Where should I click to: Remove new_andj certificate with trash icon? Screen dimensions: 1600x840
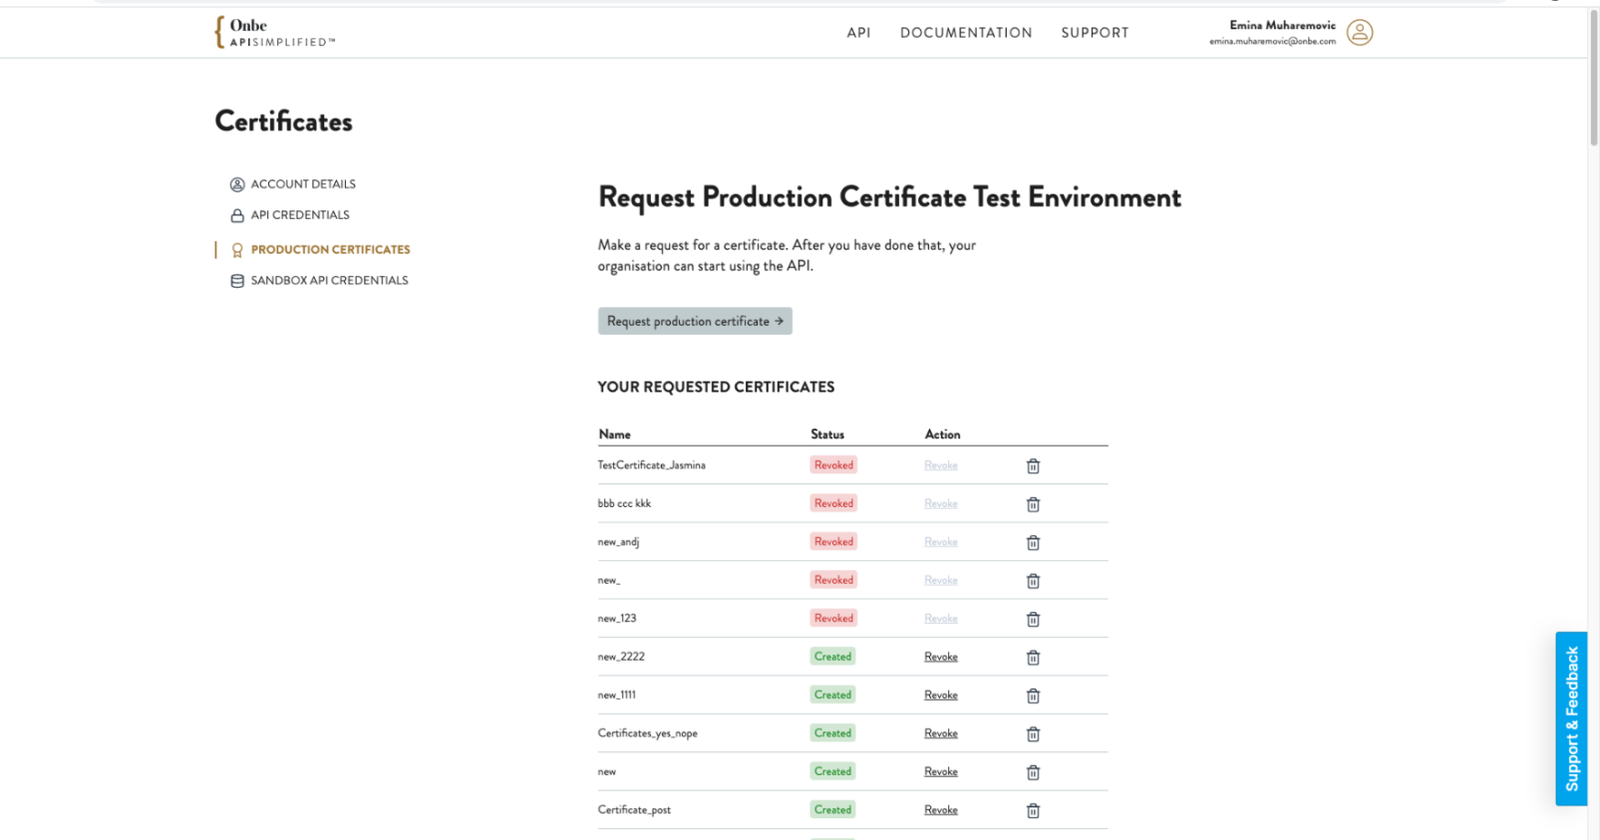pyautogui.click(x=1033, y=543)
